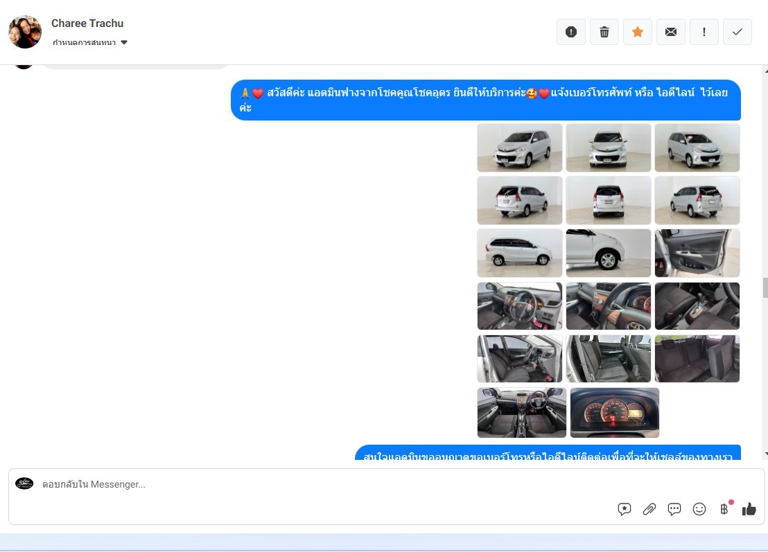Open saved replies star bubble icon

[x=625, y=509]
